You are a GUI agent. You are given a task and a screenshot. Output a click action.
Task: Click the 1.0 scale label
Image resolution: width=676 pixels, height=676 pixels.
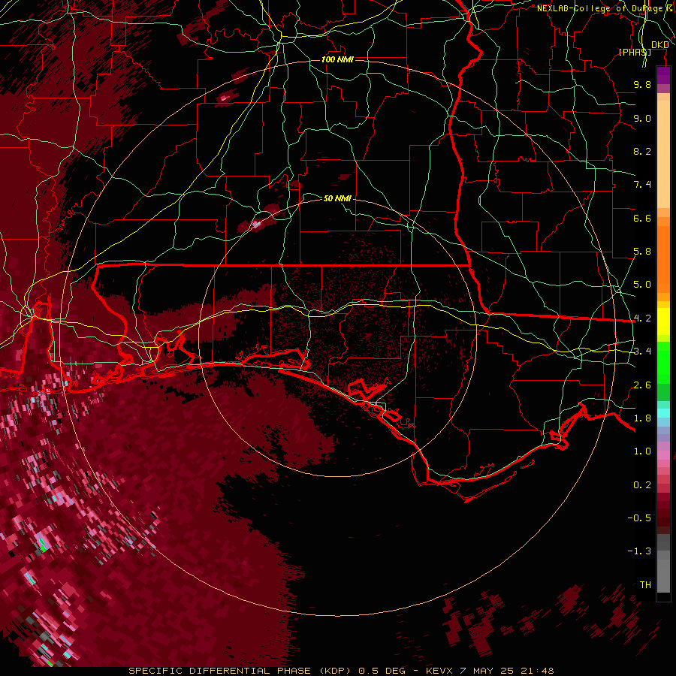pyautogui.click(x=642, y=451)
